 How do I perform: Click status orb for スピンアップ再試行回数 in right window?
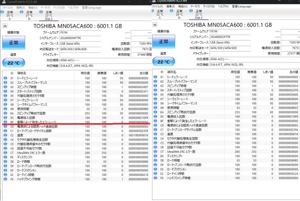coord(156,112)
